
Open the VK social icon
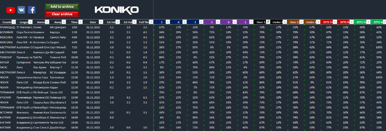click(x=21, y=10)
